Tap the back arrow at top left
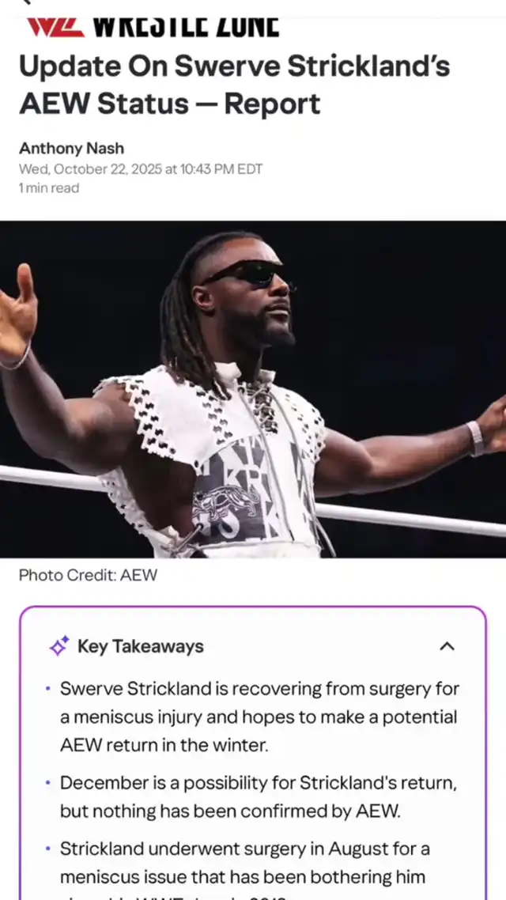The height and width of the screenshot is (900, 506). 26,2
